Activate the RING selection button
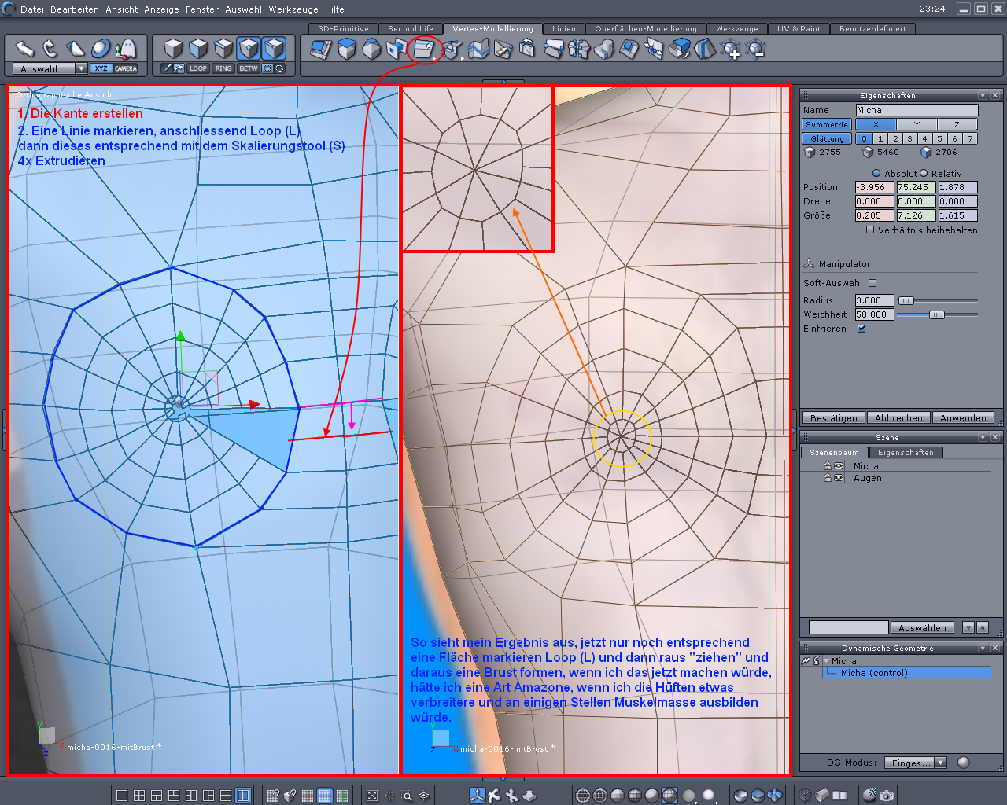 coord(223,68)
